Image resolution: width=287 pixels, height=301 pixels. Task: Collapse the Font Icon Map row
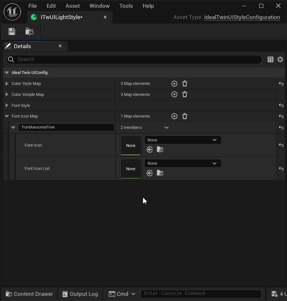(x=7, y=116)
